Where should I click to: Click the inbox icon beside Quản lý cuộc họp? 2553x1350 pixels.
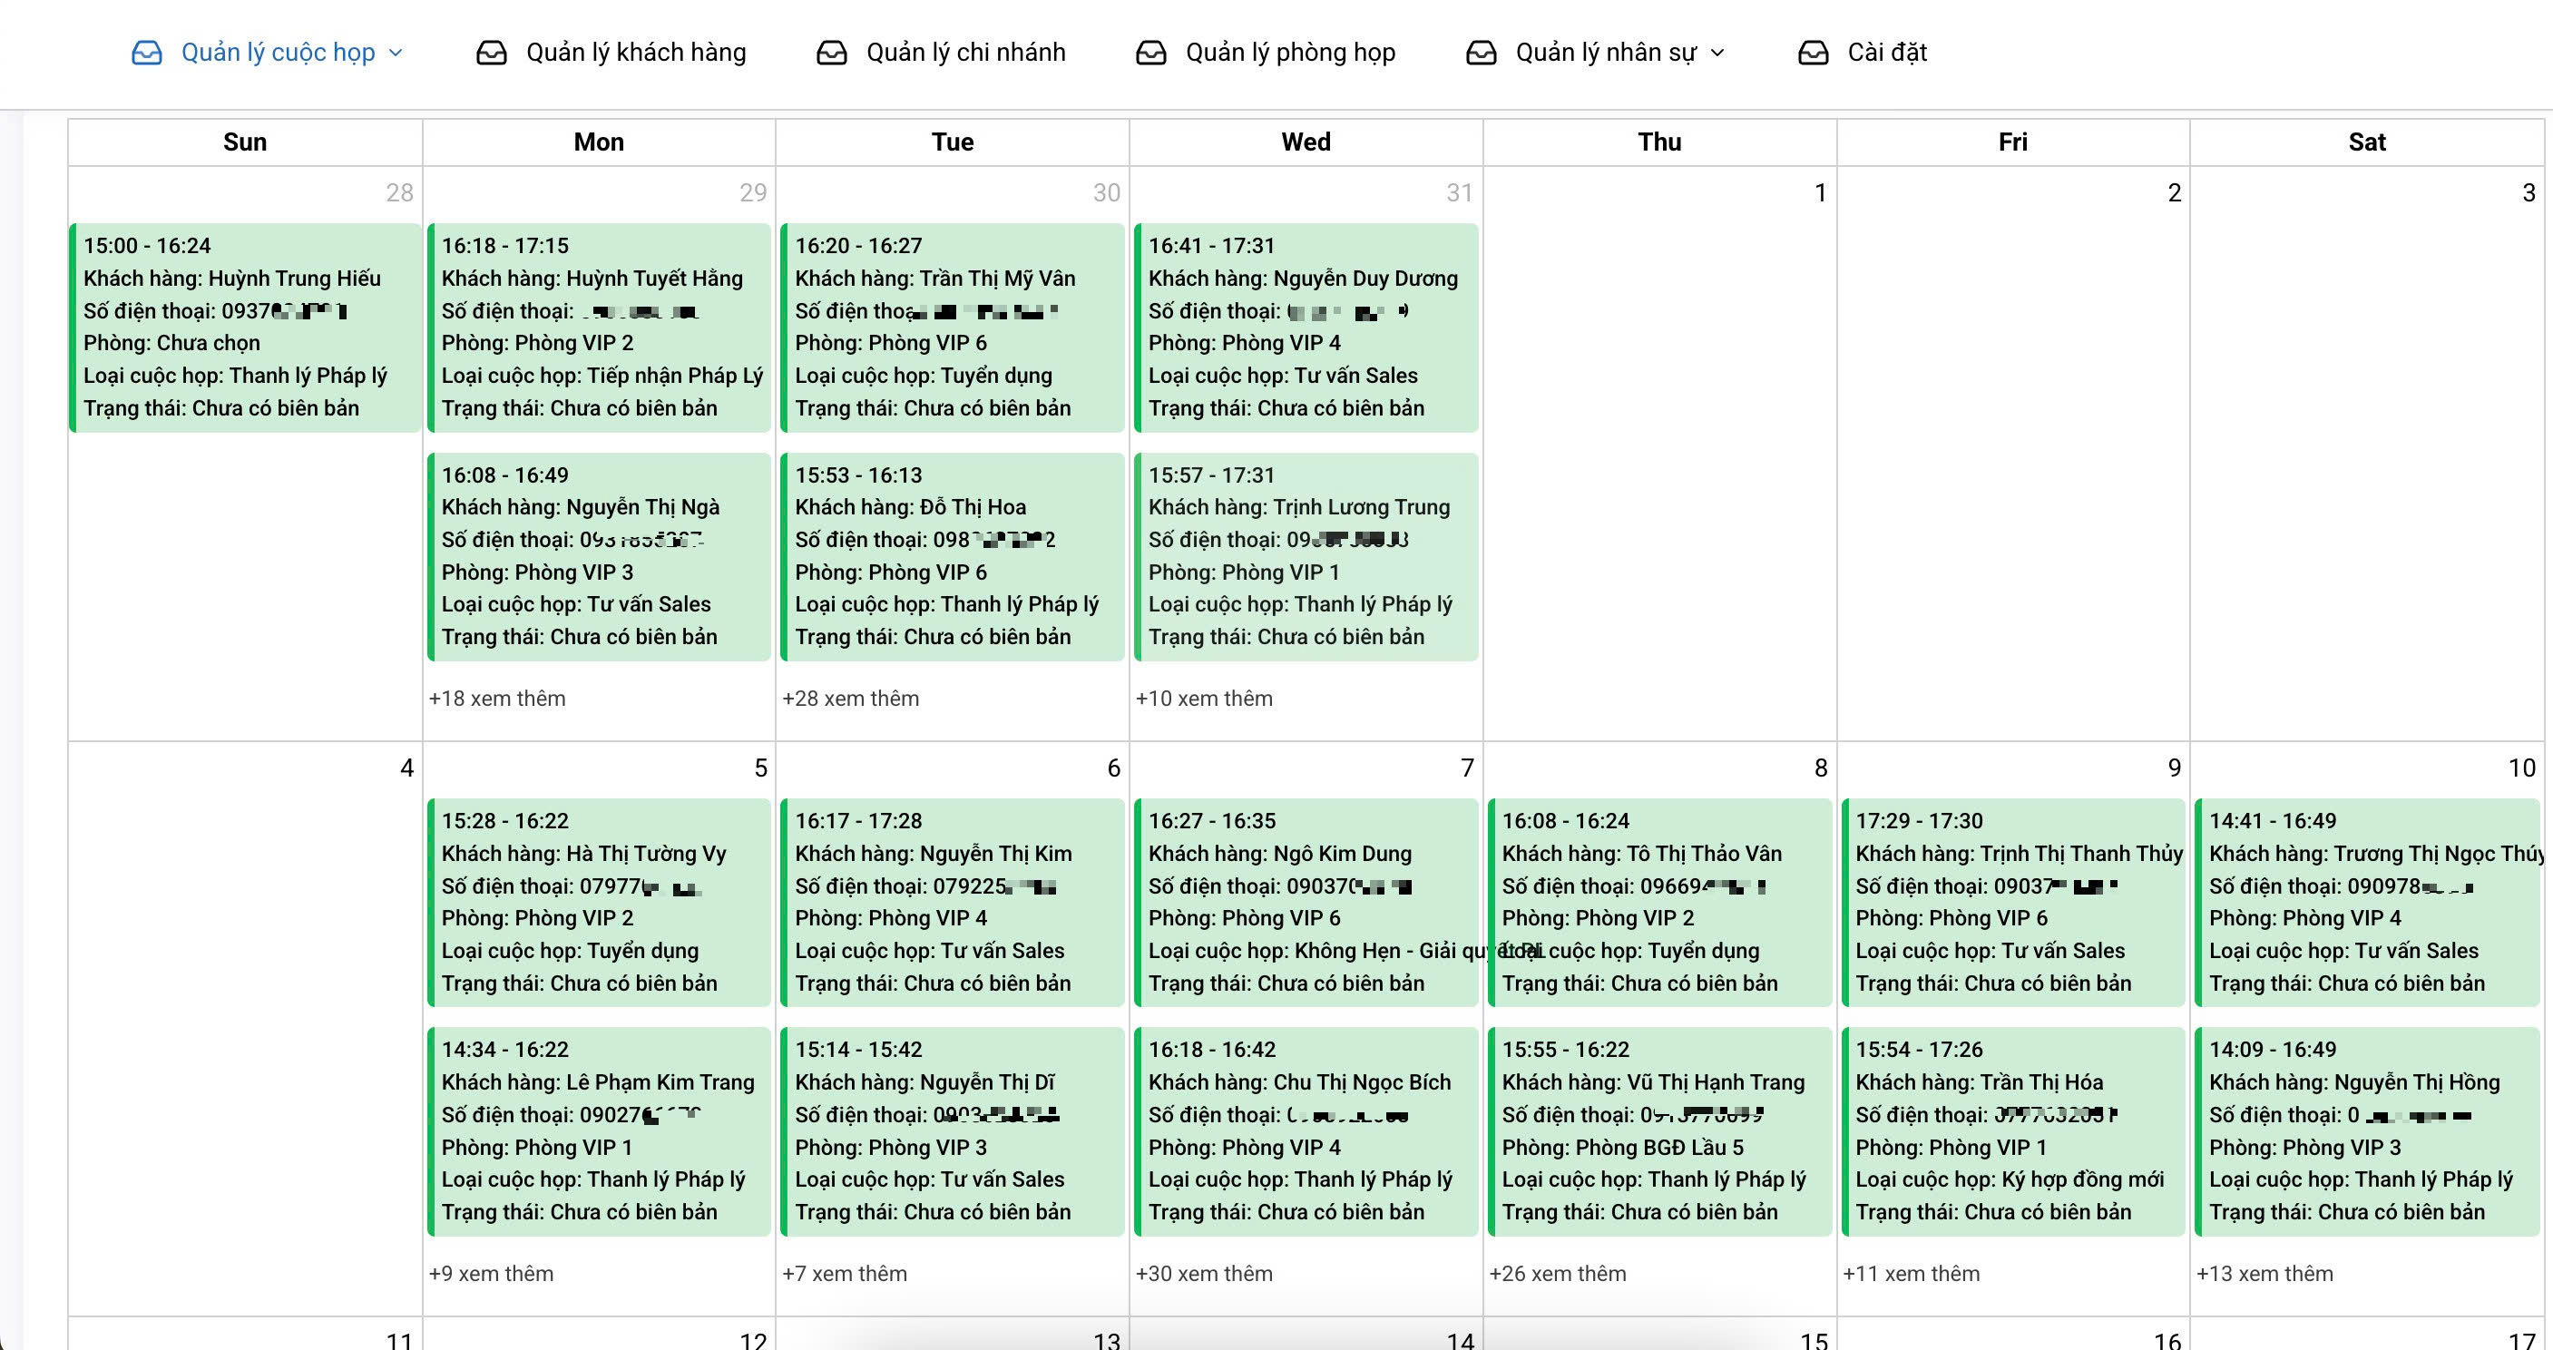tap(147, 53)
